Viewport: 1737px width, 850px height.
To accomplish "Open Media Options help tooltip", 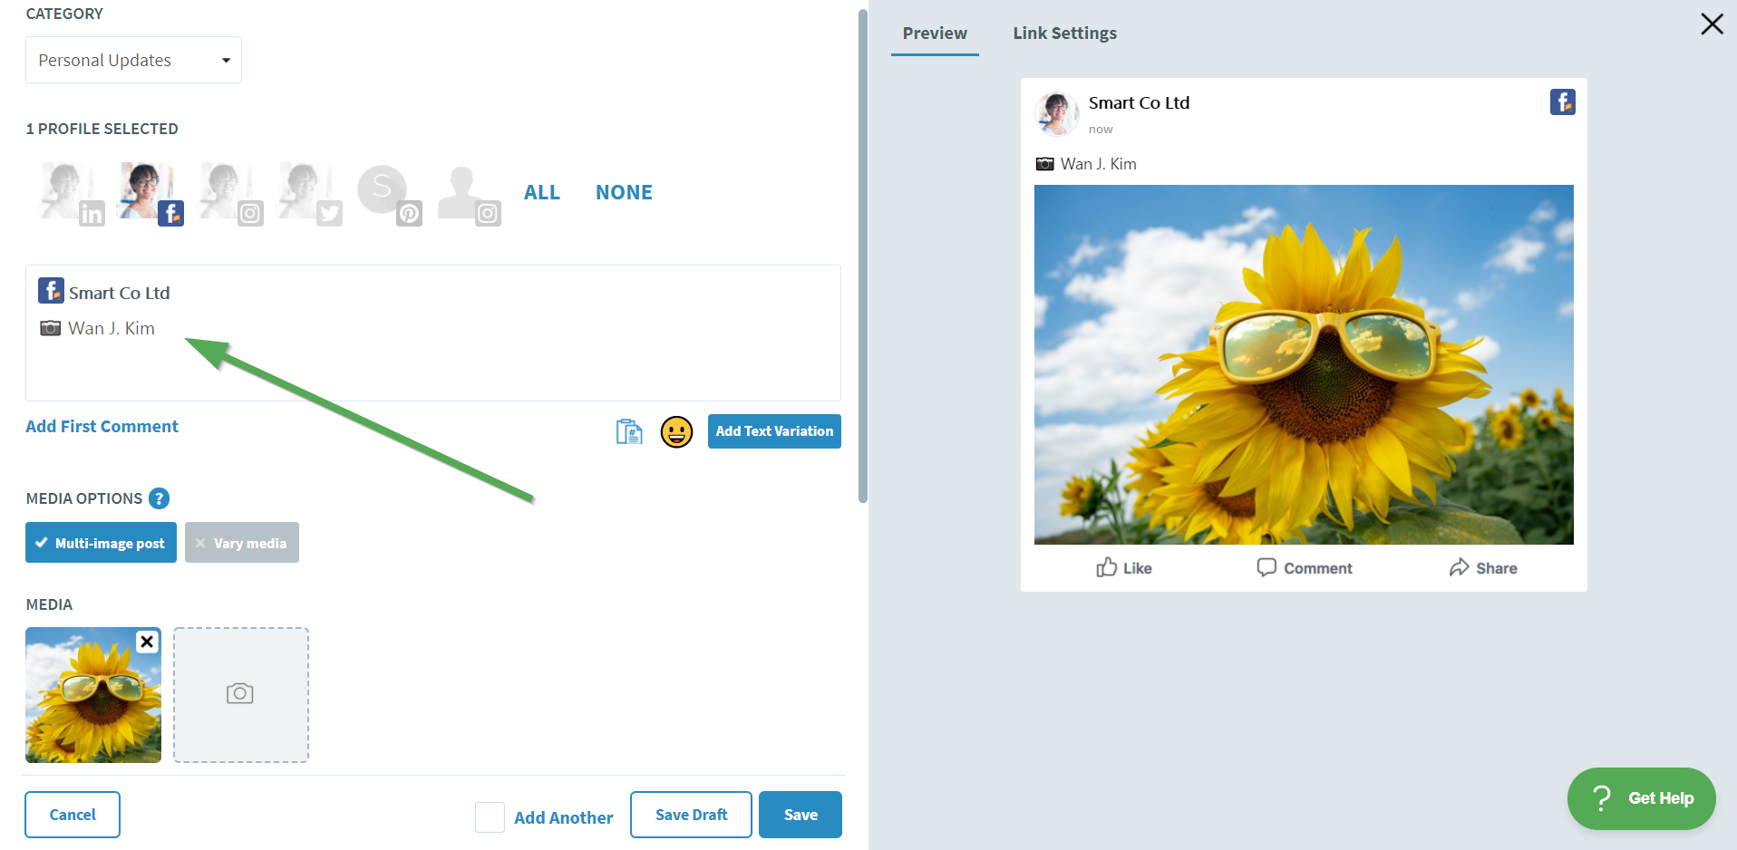I will click(x=160, y=497).
